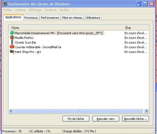Open the Arrêter menu
Screen dimensions: 157x134
pyautogui.click(x=64, y=10)
